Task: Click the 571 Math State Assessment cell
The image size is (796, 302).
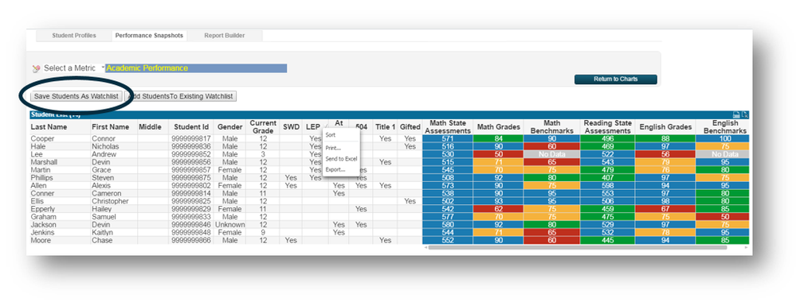Action: tap(447, 138)
